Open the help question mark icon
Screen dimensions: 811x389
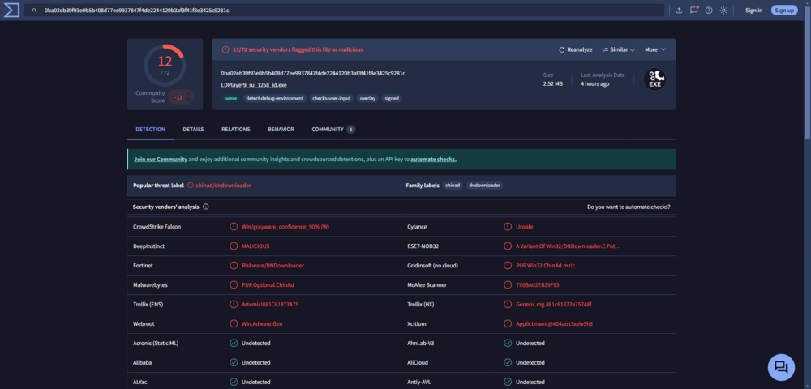pyautogui.click(x=709, y=11)
